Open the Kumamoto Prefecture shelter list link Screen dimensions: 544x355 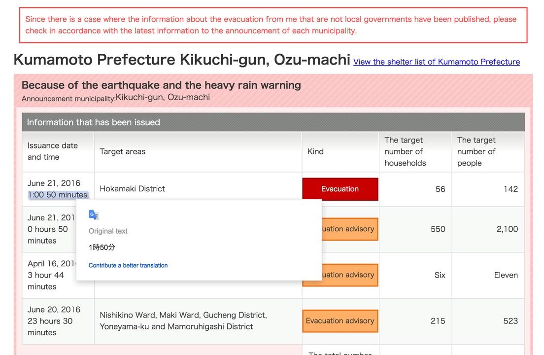(437, 62)
